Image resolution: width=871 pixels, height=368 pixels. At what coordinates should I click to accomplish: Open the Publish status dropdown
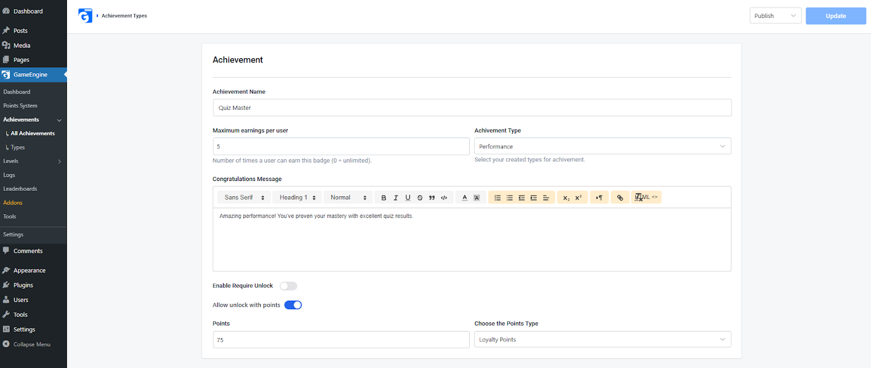[x=775, y=16]
